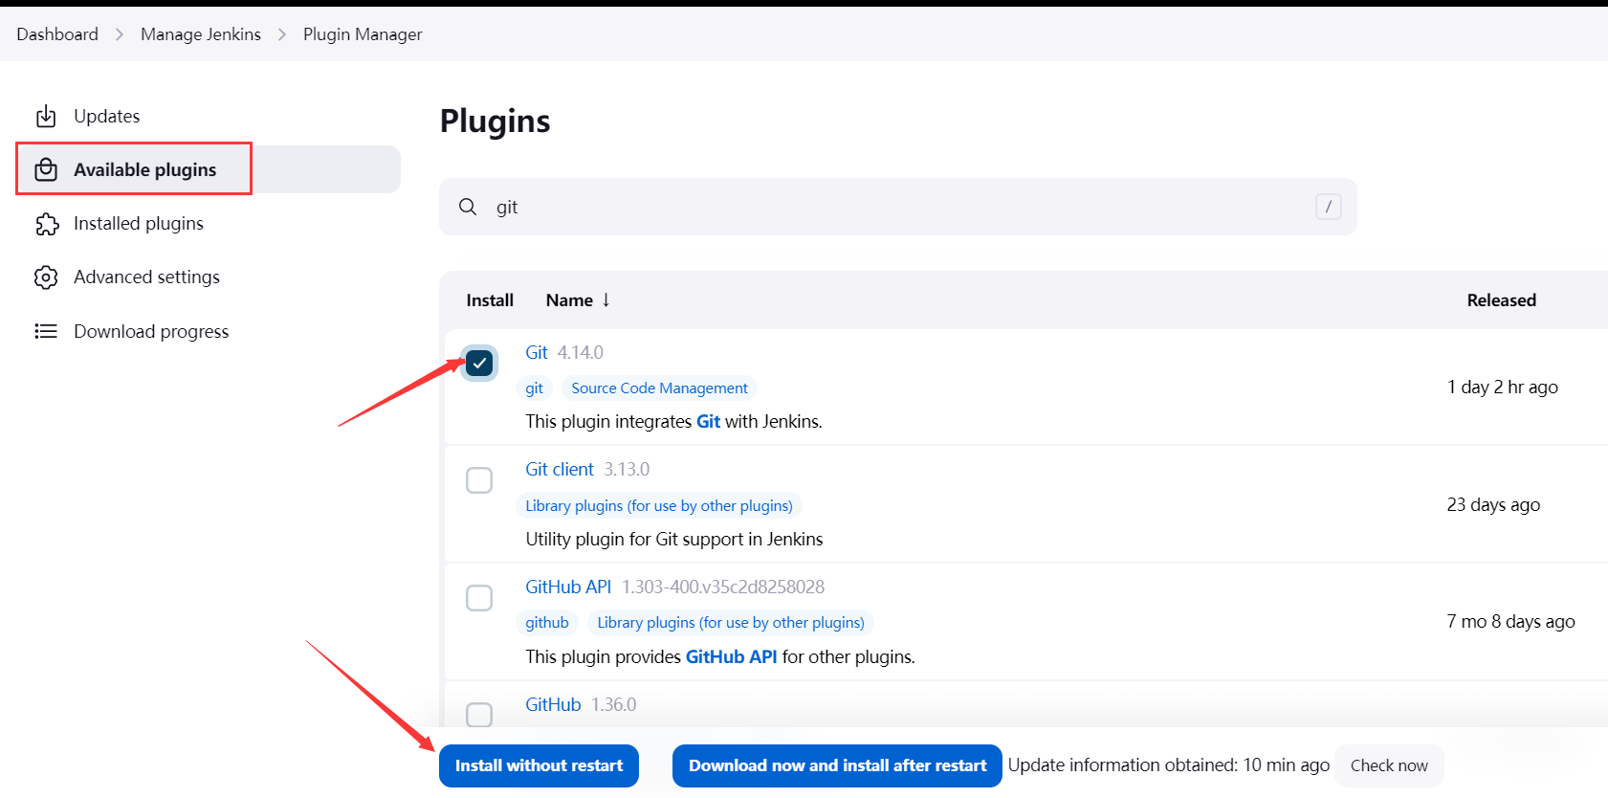Screen dimensions: 1608x798
Task: Focus the plugin search field containing git
Action: pos(898,207)
